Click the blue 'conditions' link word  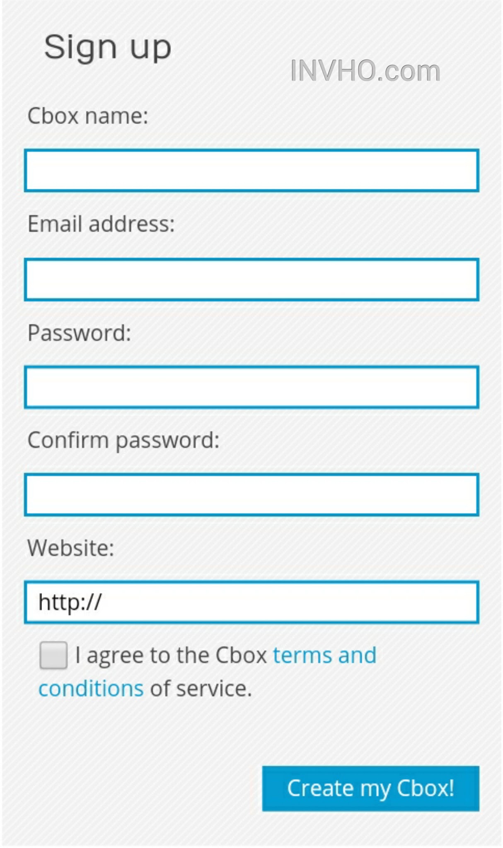pyautogui.click(x=91, y=689)
